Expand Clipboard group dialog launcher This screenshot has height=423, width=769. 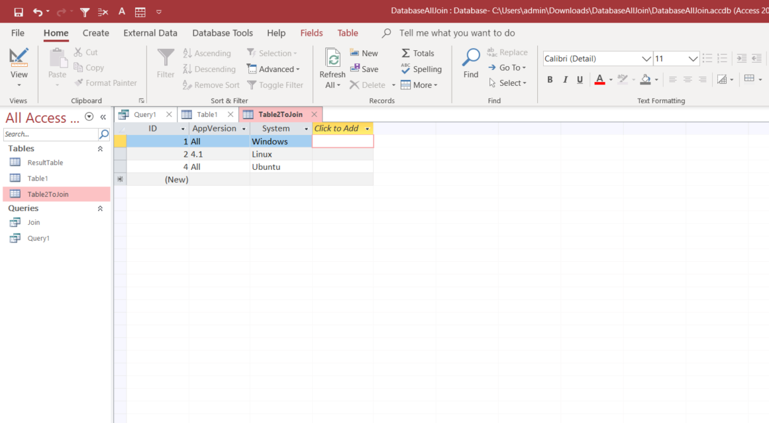tap(142, 101)
